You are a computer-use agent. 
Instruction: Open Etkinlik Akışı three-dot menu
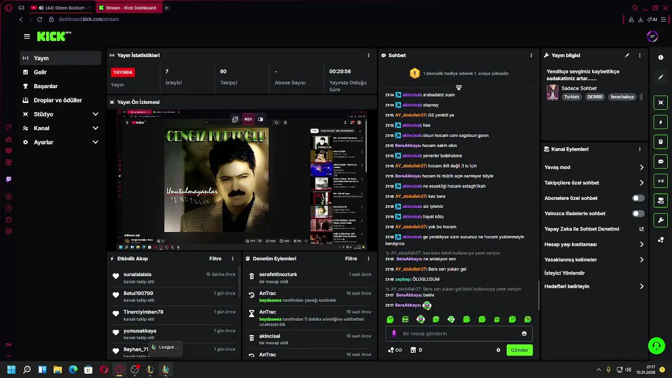coord(233,259)
